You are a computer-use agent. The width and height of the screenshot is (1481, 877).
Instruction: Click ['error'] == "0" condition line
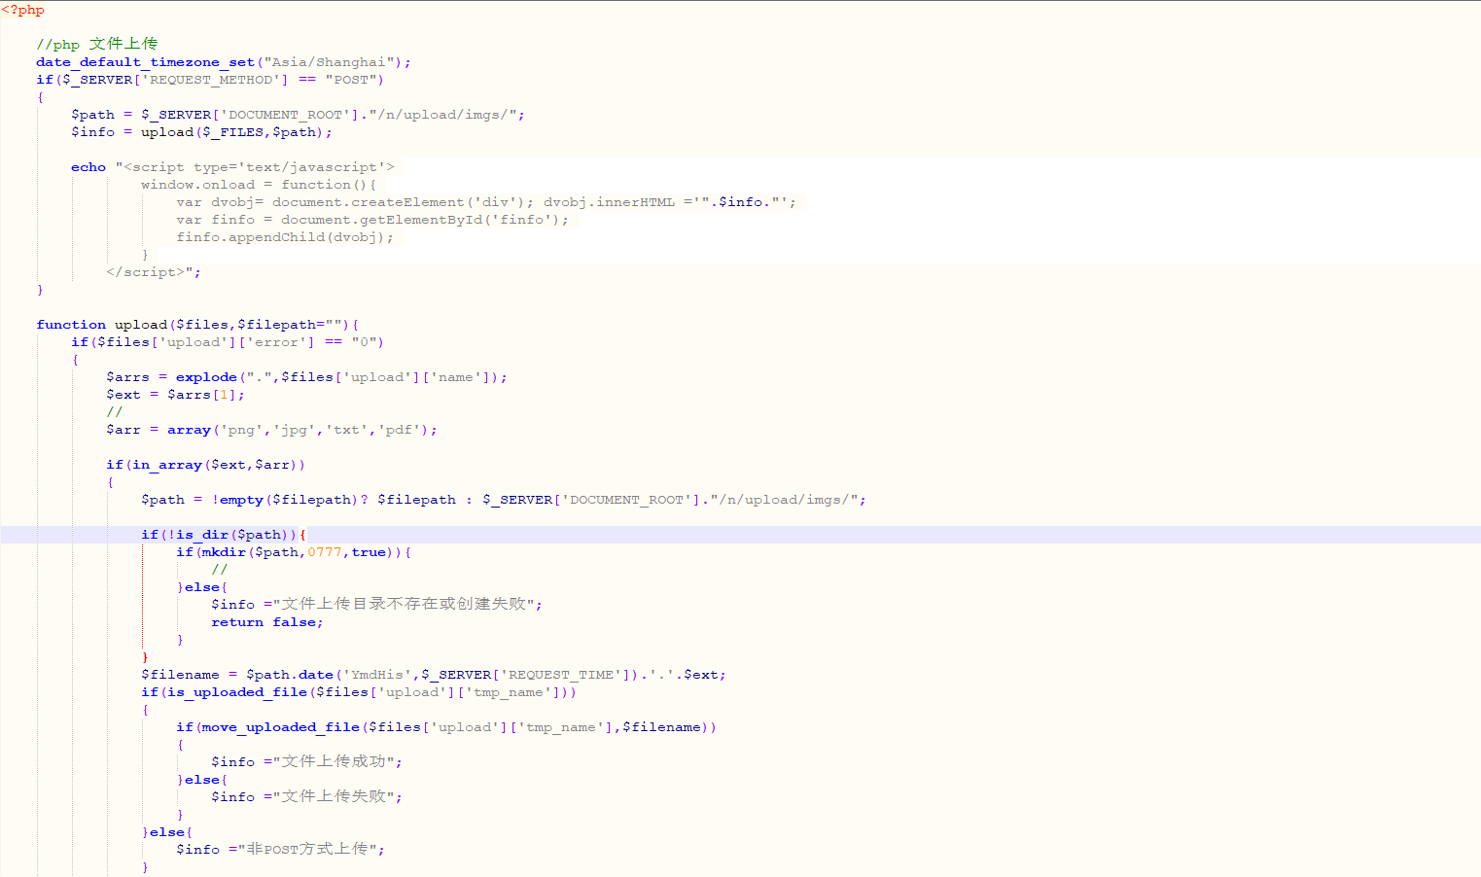click(x=228, y=342)
